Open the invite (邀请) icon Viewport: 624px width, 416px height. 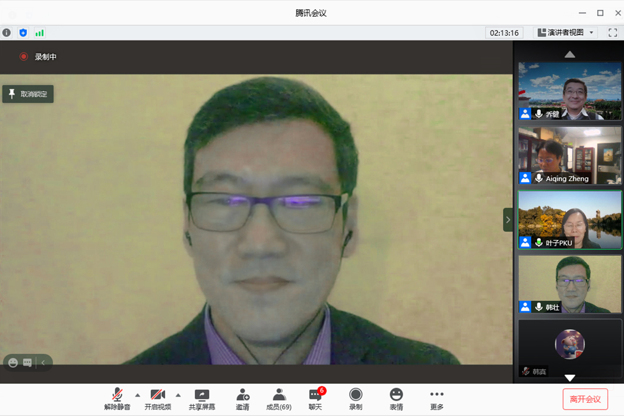(242, 399)
